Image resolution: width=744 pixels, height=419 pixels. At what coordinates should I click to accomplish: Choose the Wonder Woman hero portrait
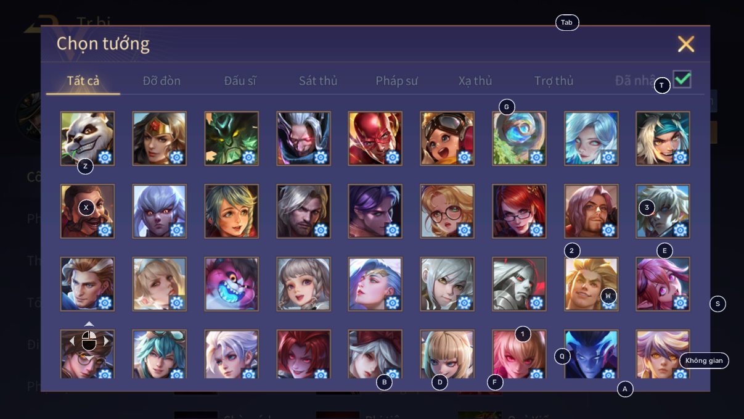(159, 138)
